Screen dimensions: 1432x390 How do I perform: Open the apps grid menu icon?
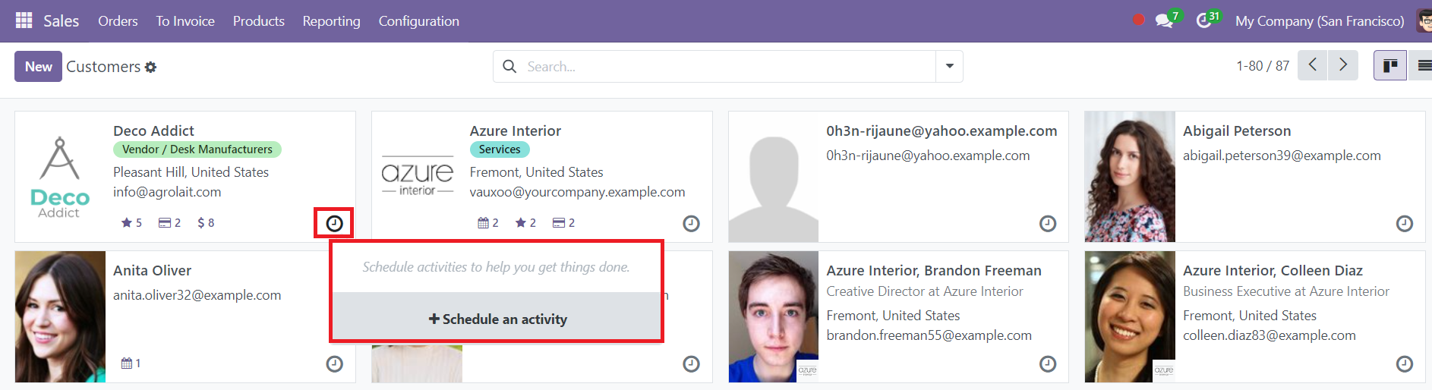24,20
